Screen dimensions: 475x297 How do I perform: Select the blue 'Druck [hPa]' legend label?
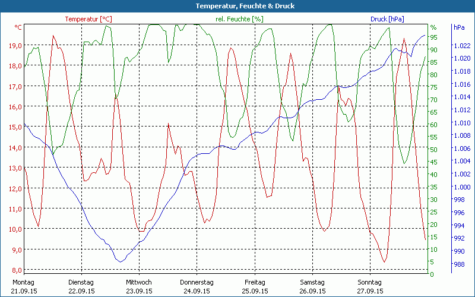click(x=387, y=19)
